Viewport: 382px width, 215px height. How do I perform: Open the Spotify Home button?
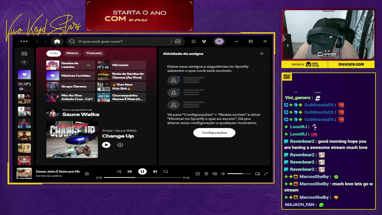click(57, 42)
